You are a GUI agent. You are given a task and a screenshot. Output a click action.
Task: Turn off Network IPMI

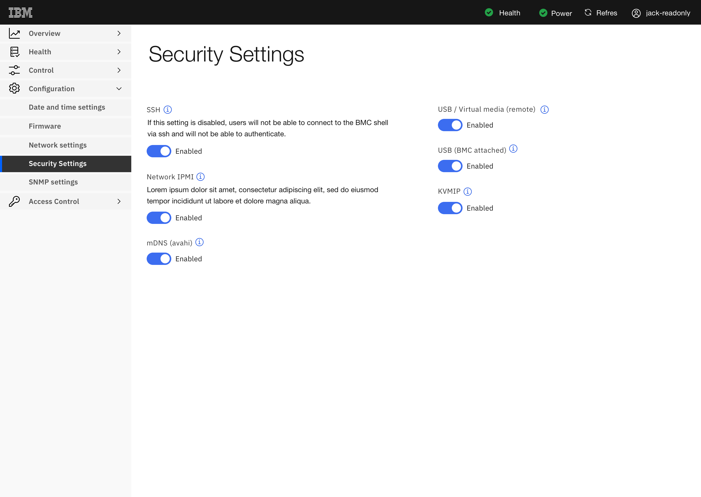point(159,218)
